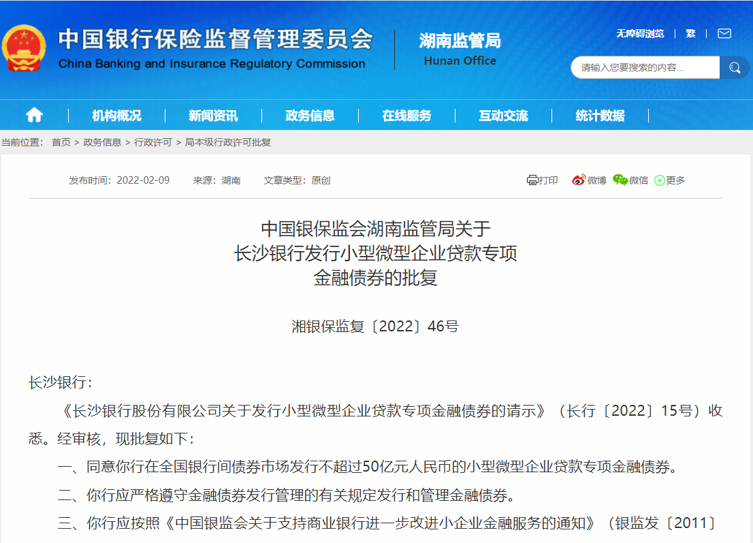The width and height of the screenshot is (753, 543).
Task: Open the 互动交流 menu
Action: [503, 116]
